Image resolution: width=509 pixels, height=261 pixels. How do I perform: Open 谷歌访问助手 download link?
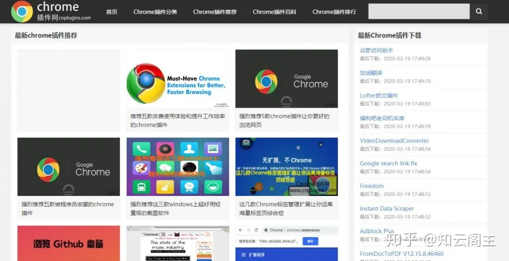point(377,50)
